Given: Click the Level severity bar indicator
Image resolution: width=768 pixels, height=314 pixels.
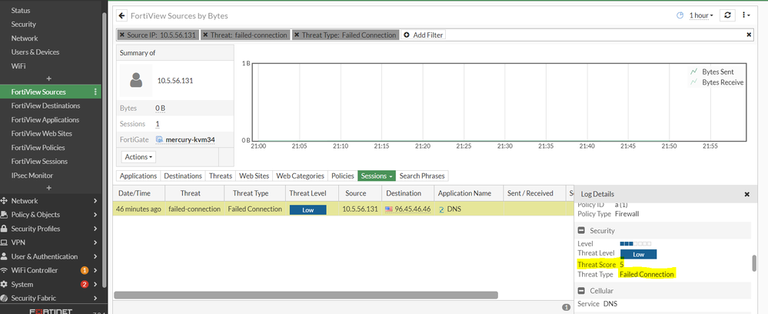Looking at the screenshot, I should (636, 243).
